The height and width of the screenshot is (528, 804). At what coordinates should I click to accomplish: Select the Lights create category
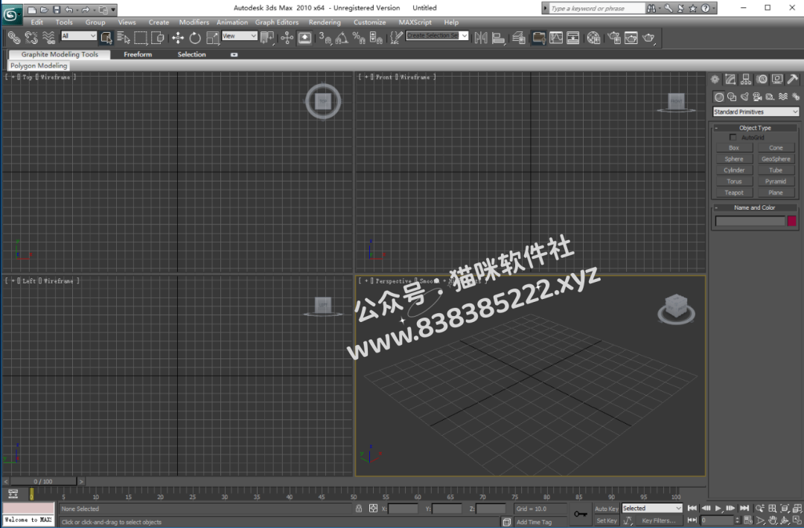point(744,96)
